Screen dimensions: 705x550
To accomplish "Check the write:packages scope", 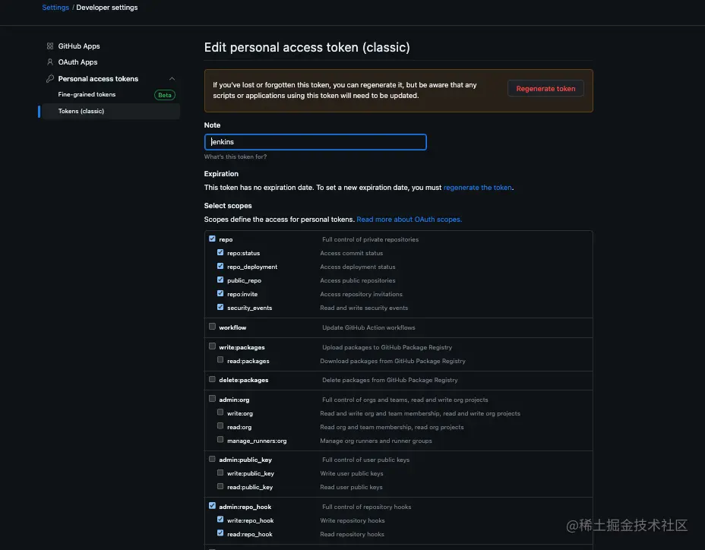I will coord(213,347).
